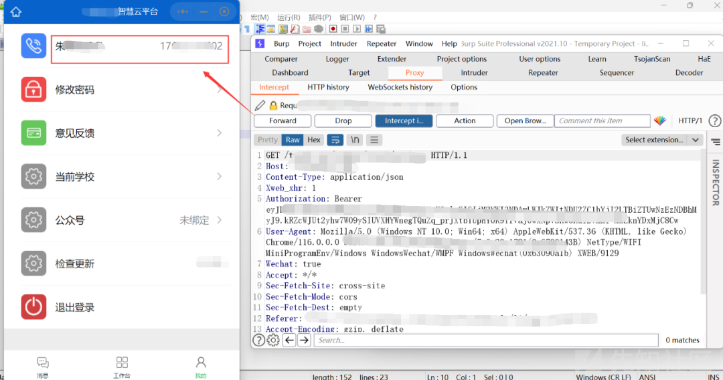Tap the gear icon beside 公众号
Screen dimensions: 723x380
click(33, 219)
